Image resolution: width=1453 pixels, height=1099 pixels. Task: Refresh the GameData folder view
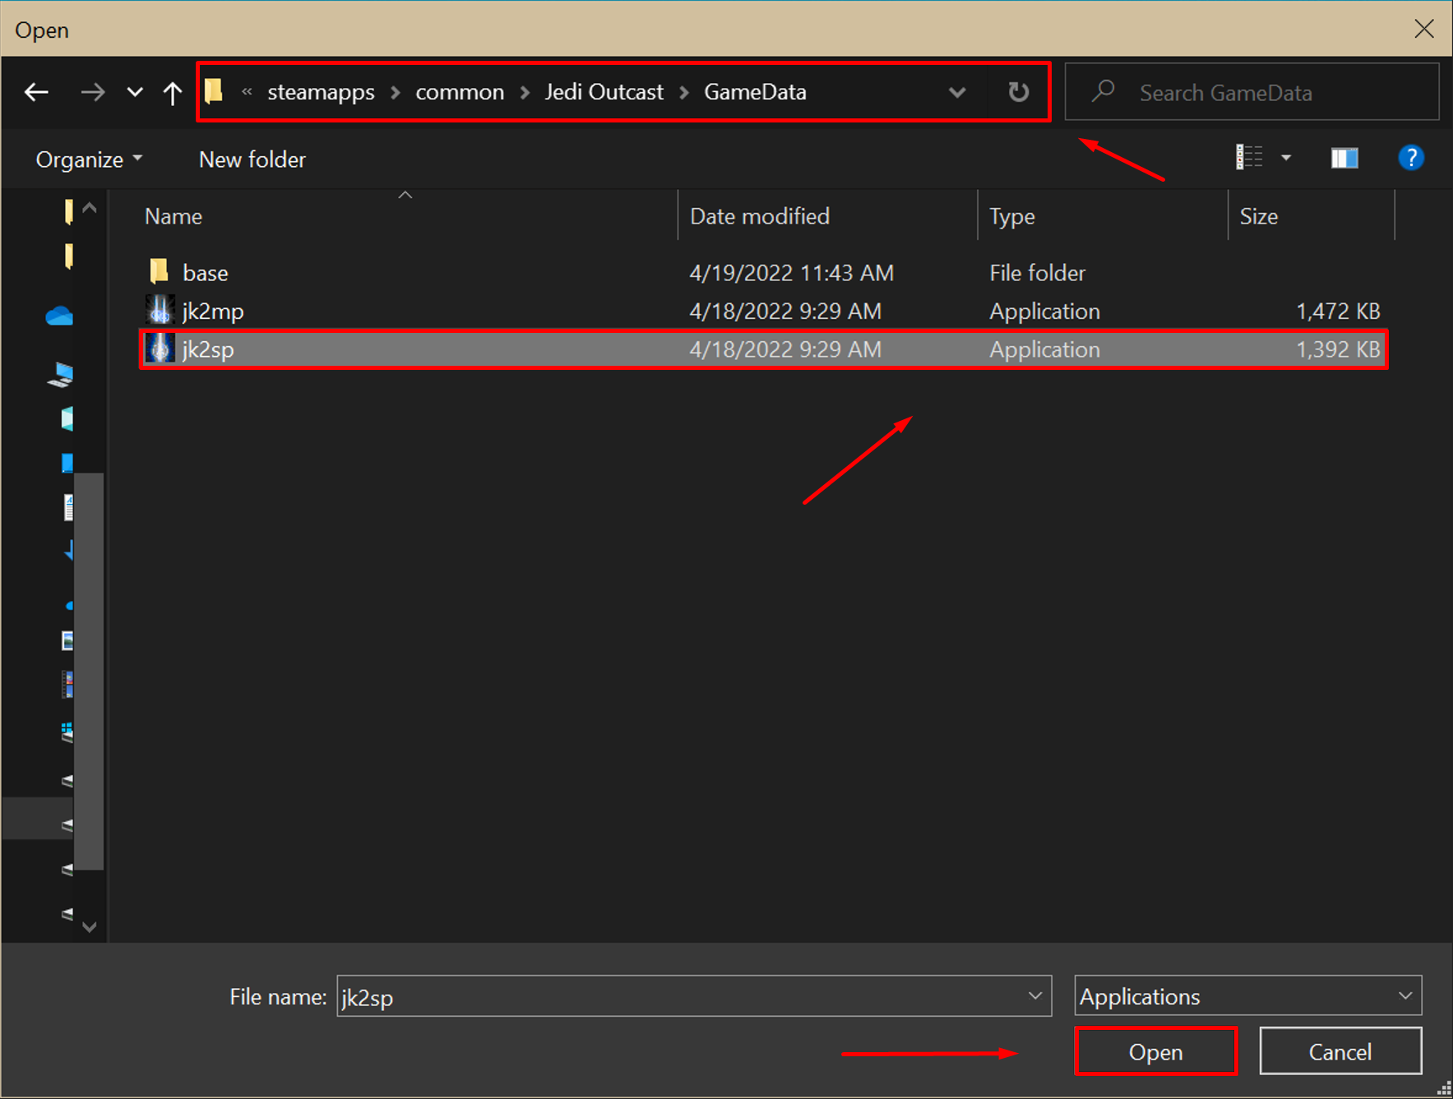point(1019,92)
